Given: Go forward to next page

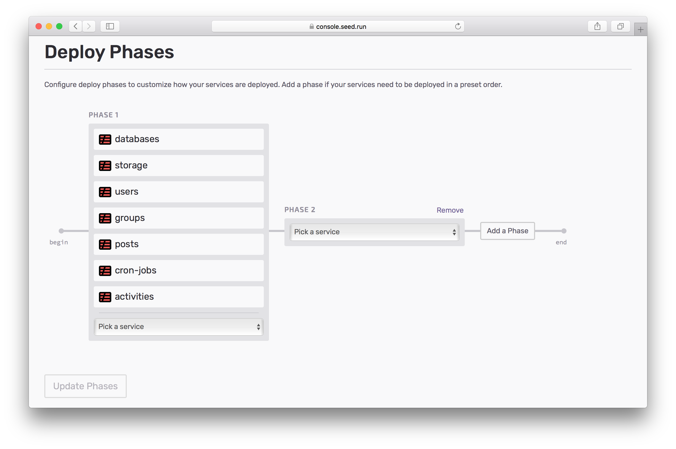Looking at the screenshot, I should (x=89, y=26).
